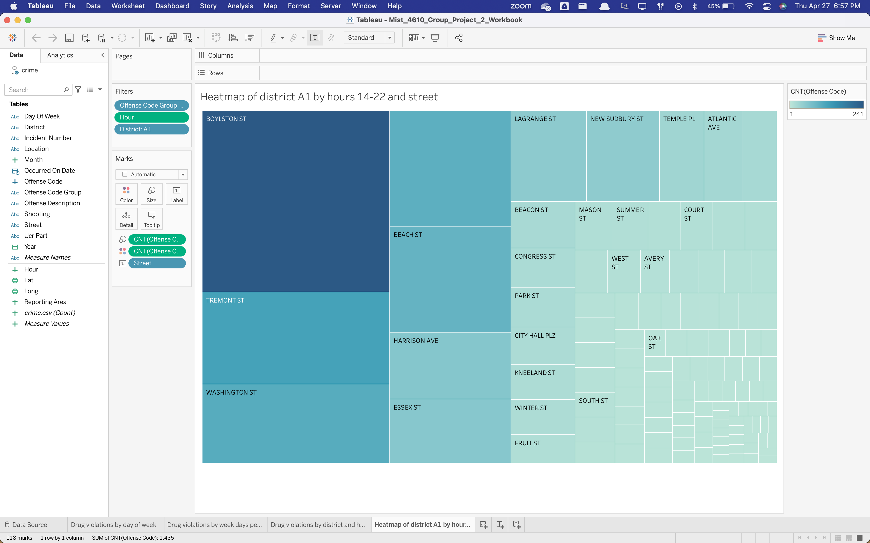This screenshot has width=870, height=543.
Task: Select the Offense Code Group field
Action: (53, 192)
